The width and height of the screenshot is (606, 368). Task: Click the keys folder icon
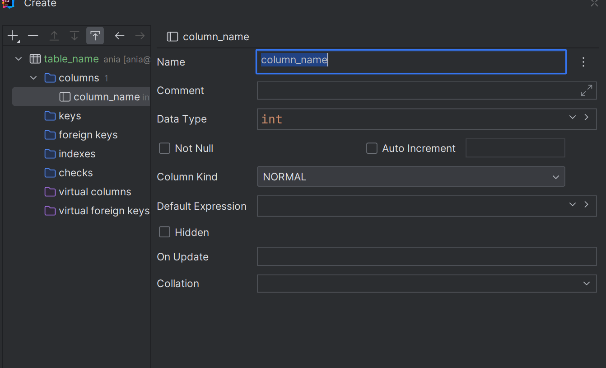(50, 116)
